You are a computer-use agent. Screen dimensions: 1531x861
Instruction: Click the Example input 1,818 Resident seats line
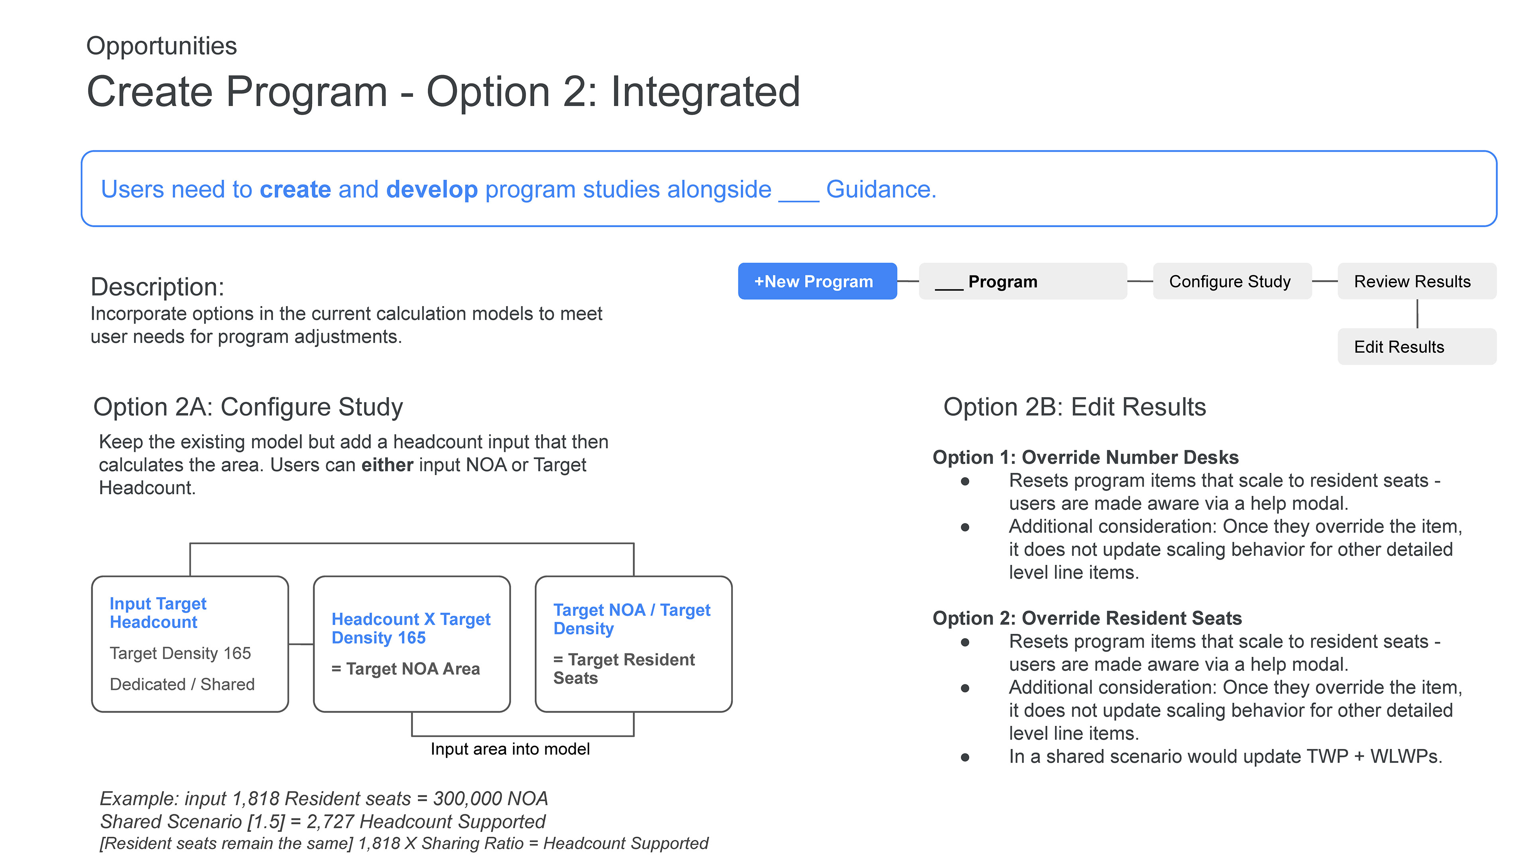point(323,798)
